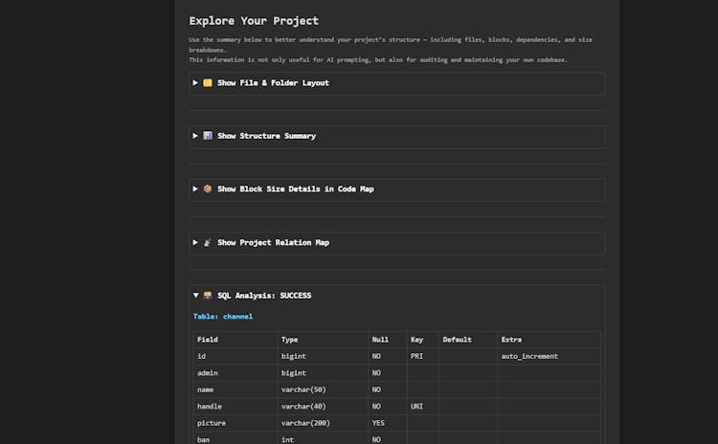Expand the Project Relation Map triangle
Screen dimensions: 718x444
(195, 243)
